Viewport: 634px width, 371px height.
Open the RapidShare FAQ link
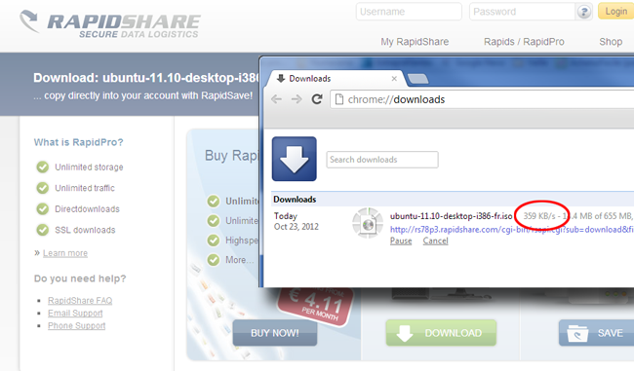pyautogui.click(x=80, y=300)
